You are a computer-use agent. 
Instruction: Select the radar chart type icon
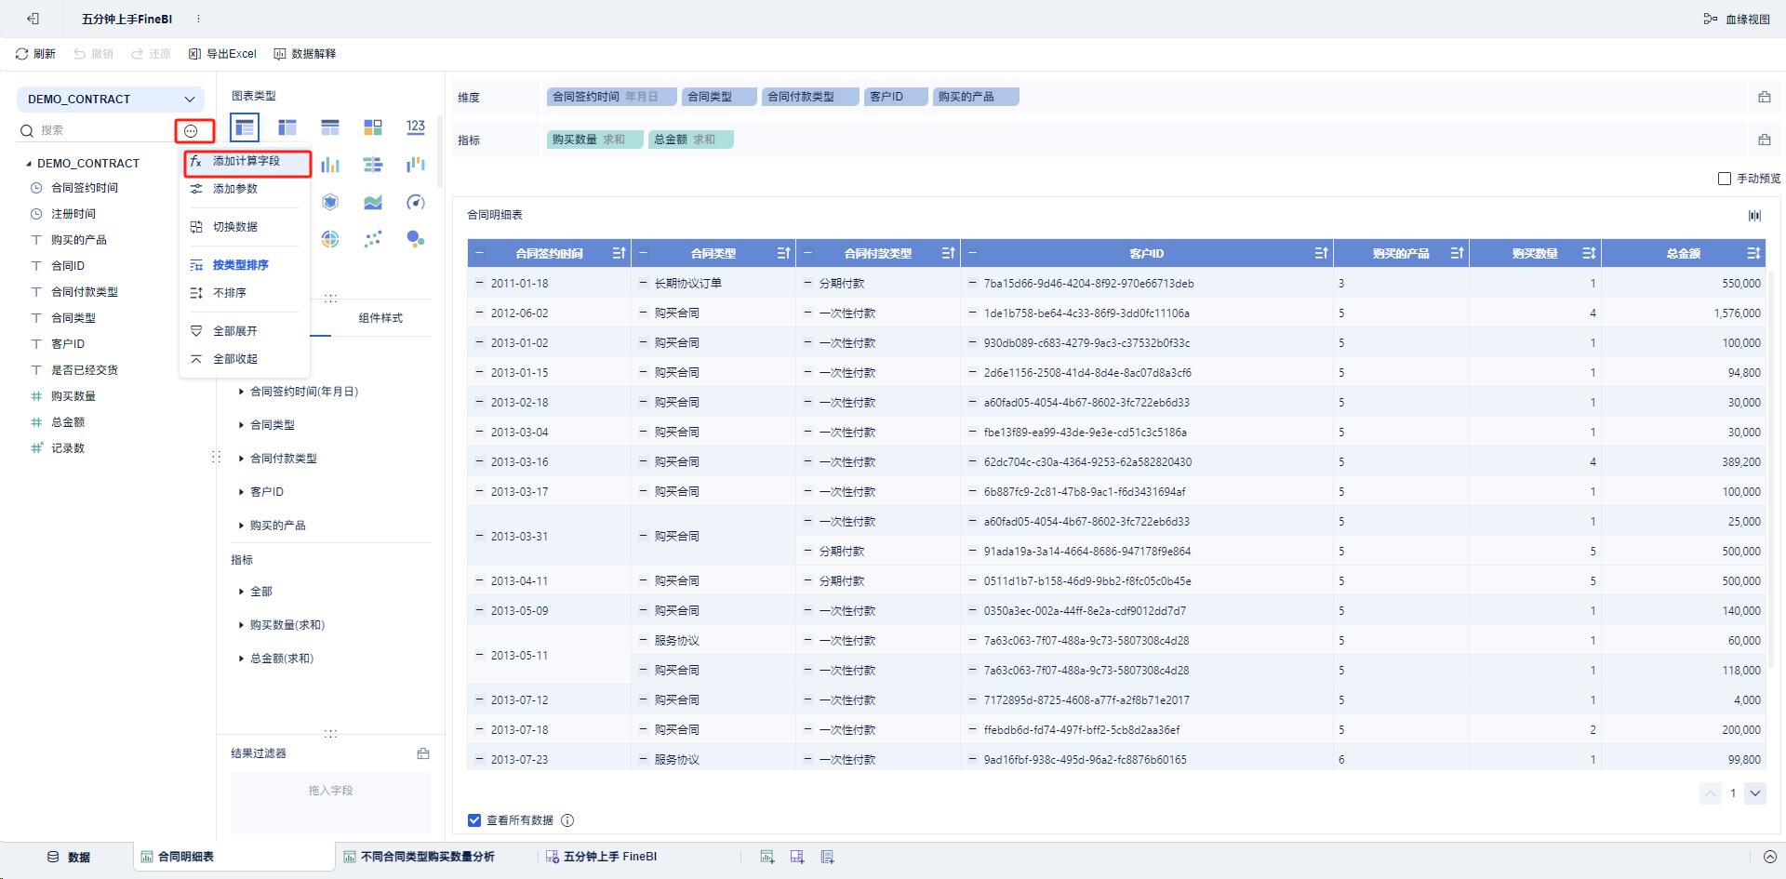(x=330, y=202)
